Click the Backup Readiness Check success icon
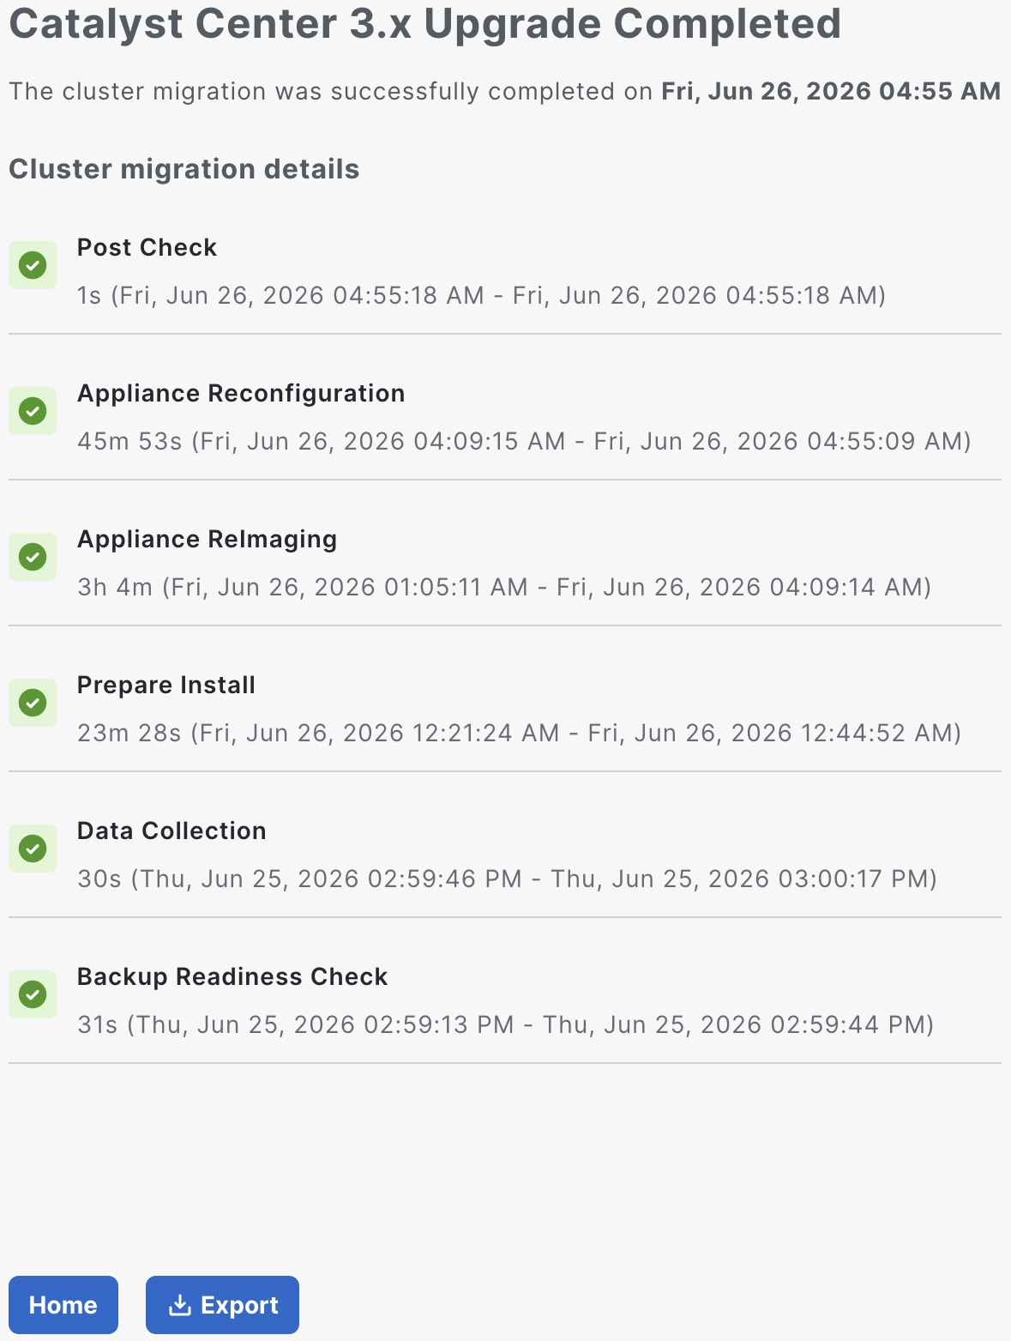Image resolution: width=1011 pixels, height=1341 pixels. [33, 994]
